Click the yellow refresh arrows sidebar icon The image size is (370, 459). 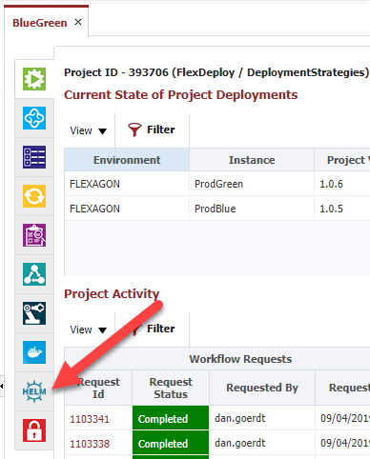34,196
